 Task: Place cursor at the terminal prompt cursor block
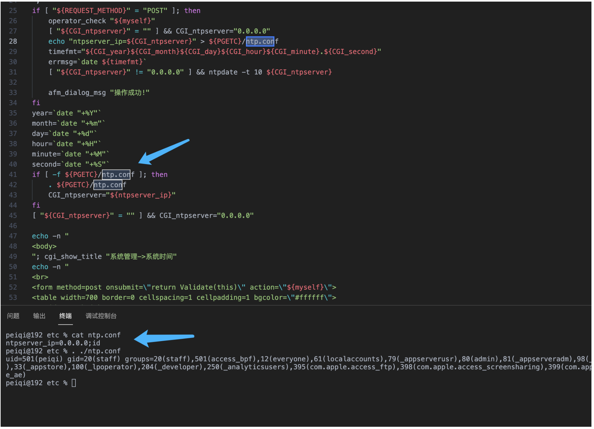coord(74,383)
